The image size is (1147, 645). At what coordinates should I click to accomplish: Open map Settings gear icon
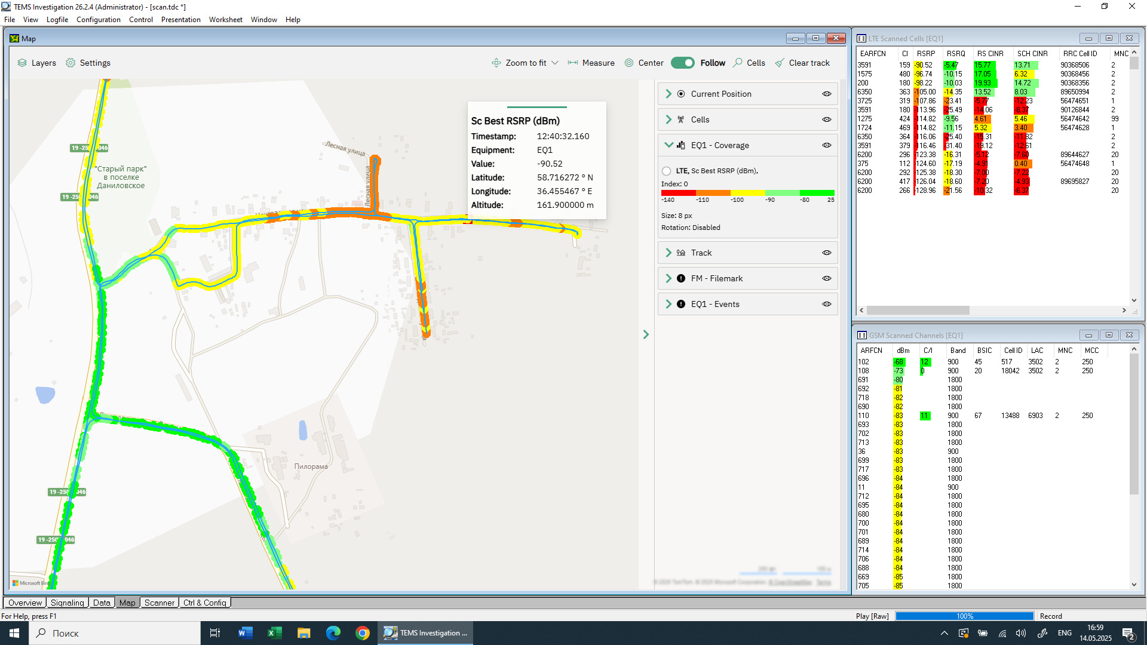point(70,63)
